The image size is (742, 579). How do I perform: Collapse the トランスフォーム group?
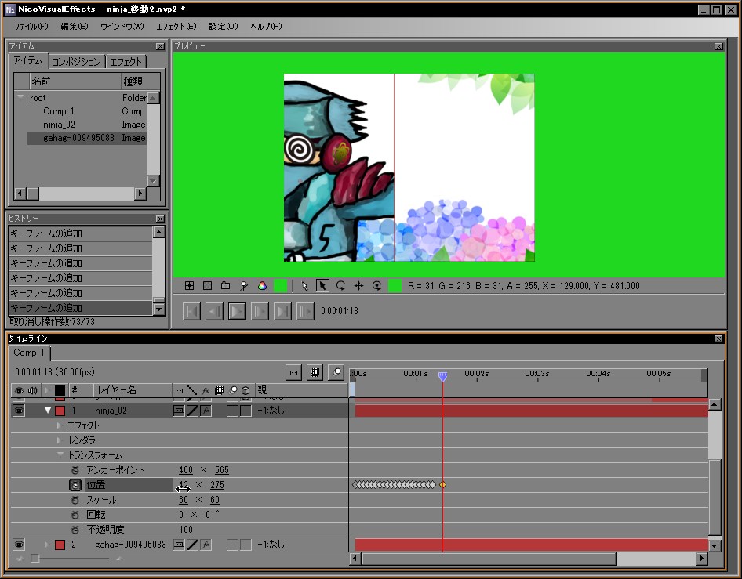[60, 454]
